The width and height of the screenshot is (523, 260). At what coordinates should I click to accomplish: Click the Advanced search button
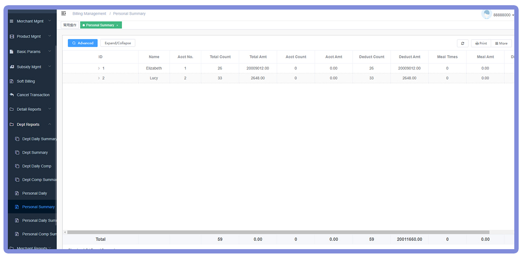pyautogui.click(x=82, y=43)
